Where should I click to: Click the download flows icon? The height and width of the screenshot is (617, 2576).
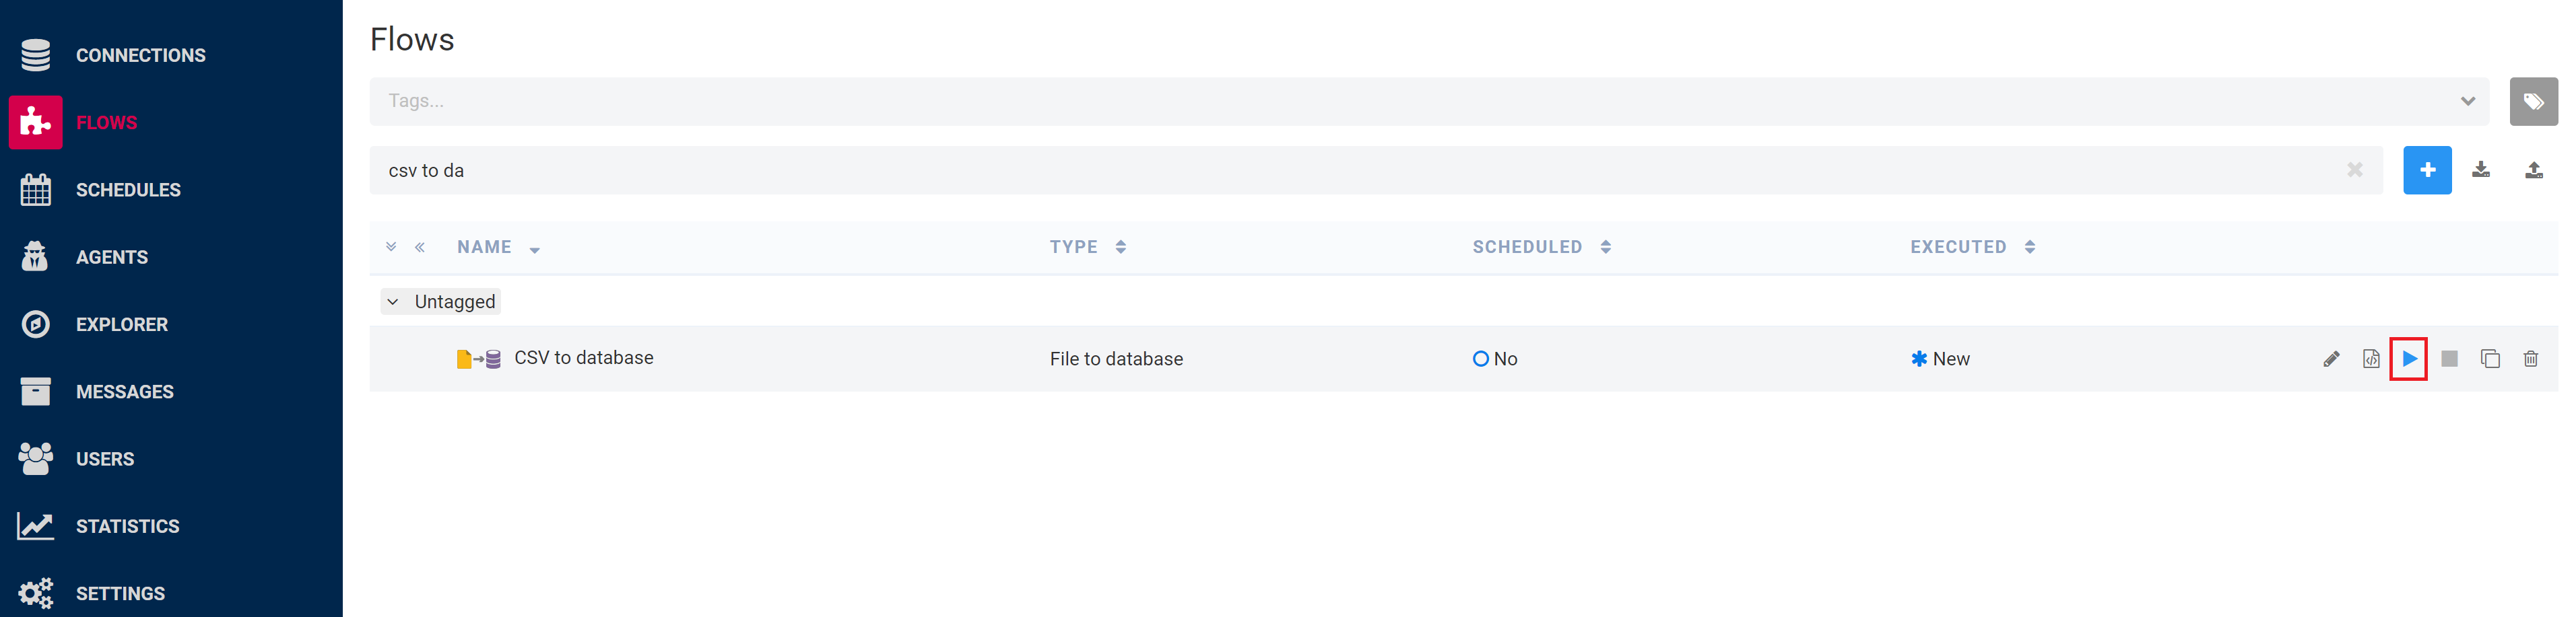[2481, 170]
